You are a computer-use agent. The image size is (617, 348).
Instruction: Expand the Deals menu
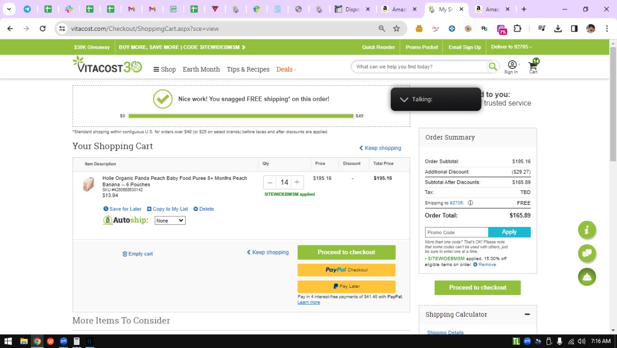tap(286, 69)
